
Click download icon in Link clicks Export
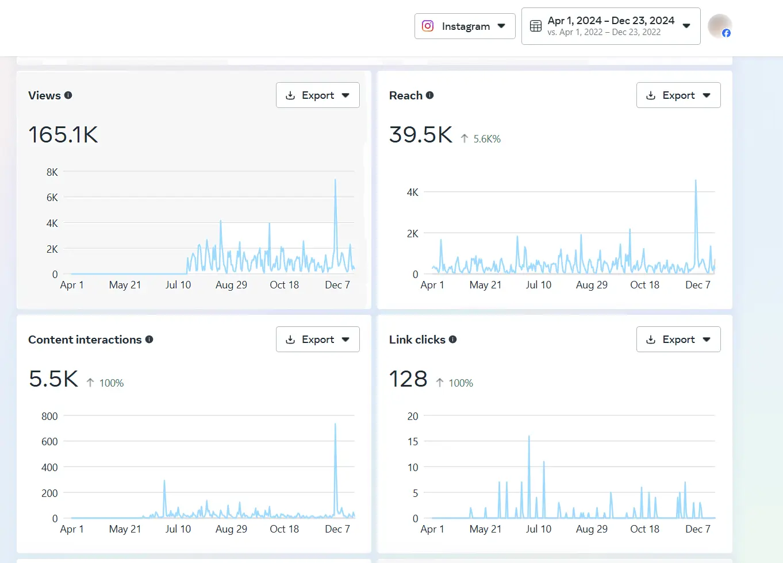[651, 340]
